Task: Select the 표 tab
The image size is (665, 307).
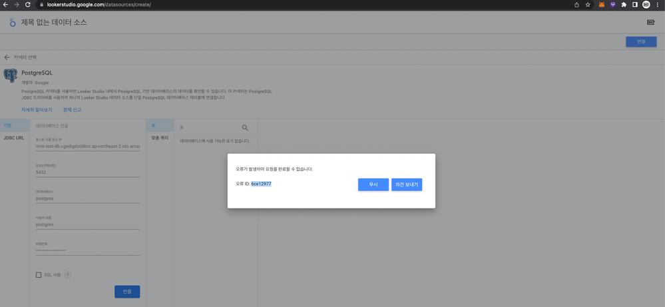Action: [x=160, y=125]
